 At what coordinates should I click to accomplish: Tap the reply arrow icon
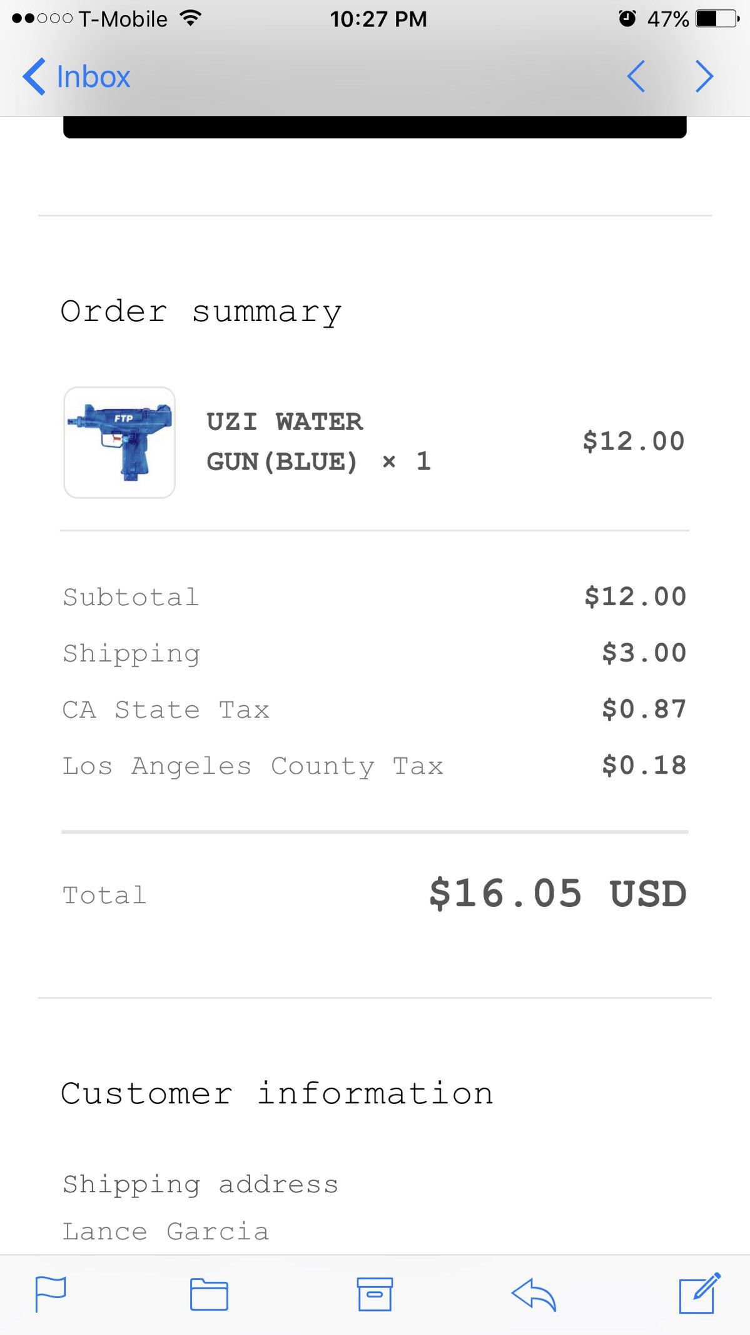click(x=534, y=1294)
